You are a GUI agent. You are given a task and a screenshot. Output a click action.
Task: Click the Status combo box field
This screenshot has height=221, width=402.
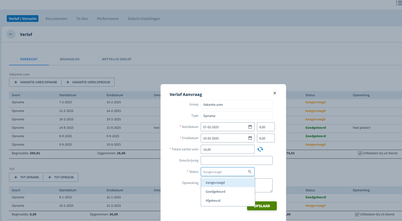(228, 172)
